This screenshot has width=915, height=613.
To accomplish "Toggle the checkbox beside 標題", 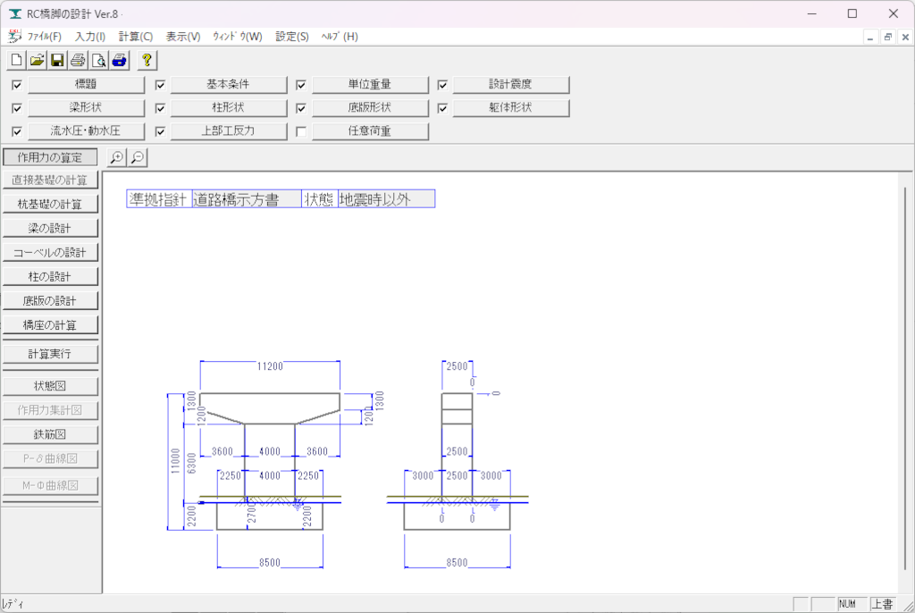I will click(17, 86).
